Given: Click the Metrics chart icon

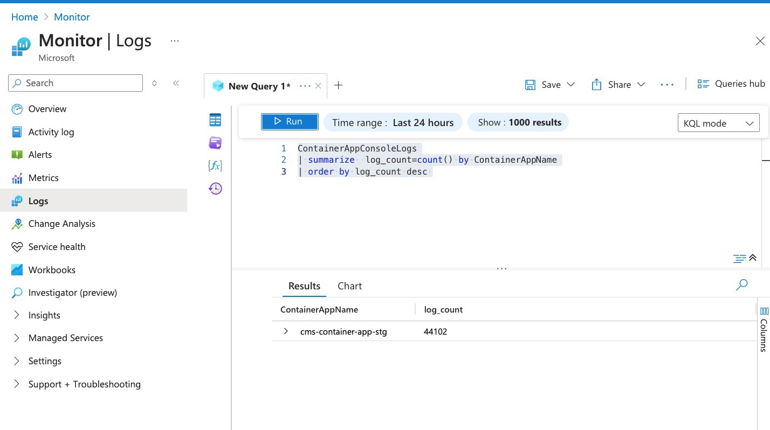Looking at the screenshot, I should 17,178.
